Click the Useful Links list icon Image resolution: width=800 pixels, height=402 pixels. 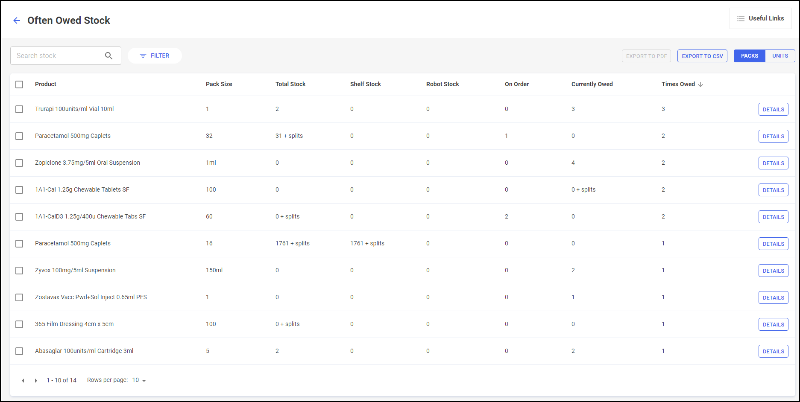click(741, 19)
